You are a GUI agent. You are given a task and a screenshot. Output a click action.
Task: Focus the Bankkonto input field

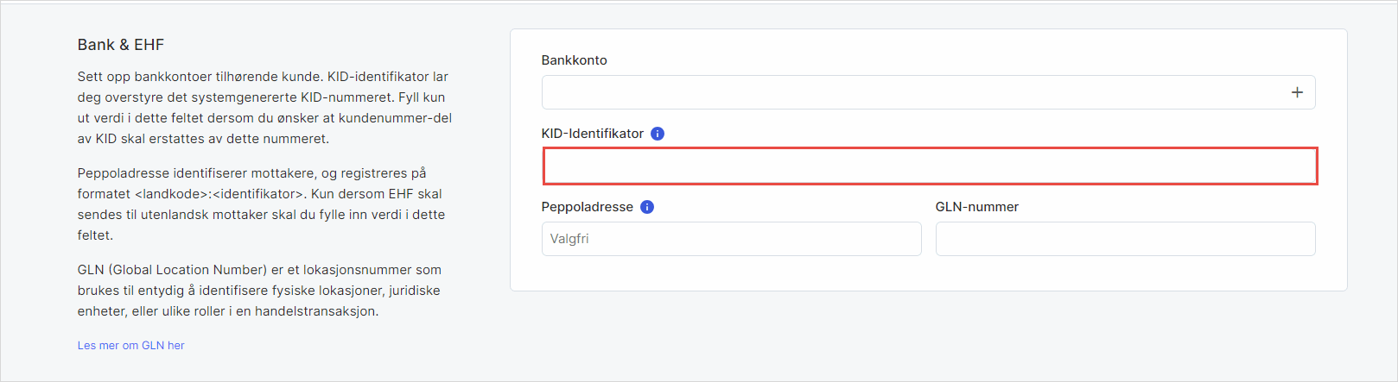pyautogui.click(x=907, y=92)
